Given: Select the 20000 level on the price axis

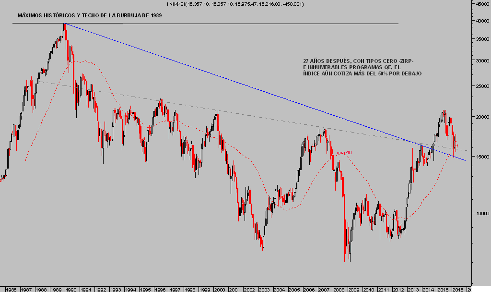Looking at the screenshot, I should [482, 117].
